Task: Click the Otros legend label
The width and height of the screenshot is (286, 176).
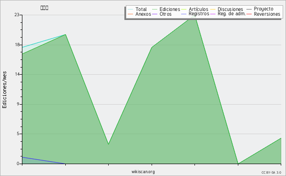Action: [165, 14]
